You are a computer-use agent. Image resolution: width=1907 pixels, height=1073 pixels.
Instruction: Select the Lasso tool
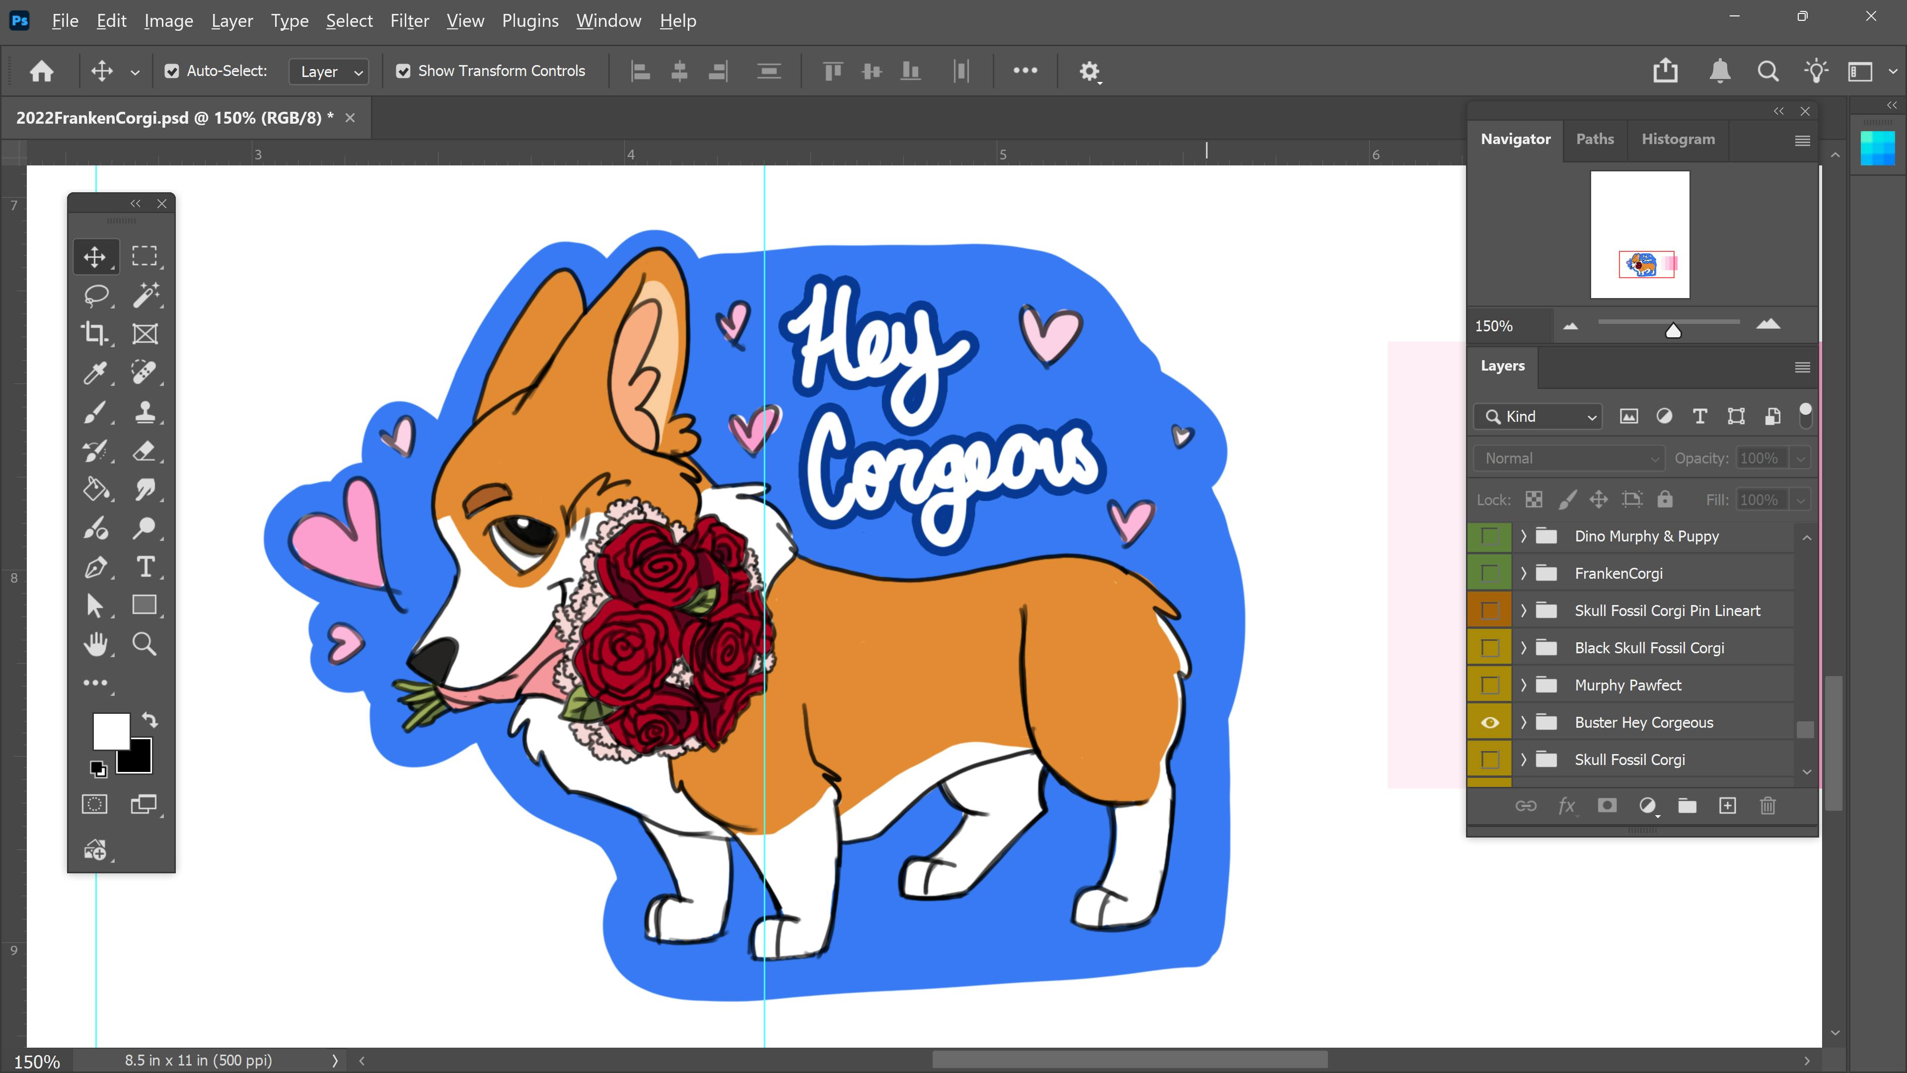(x=95, y=295)
